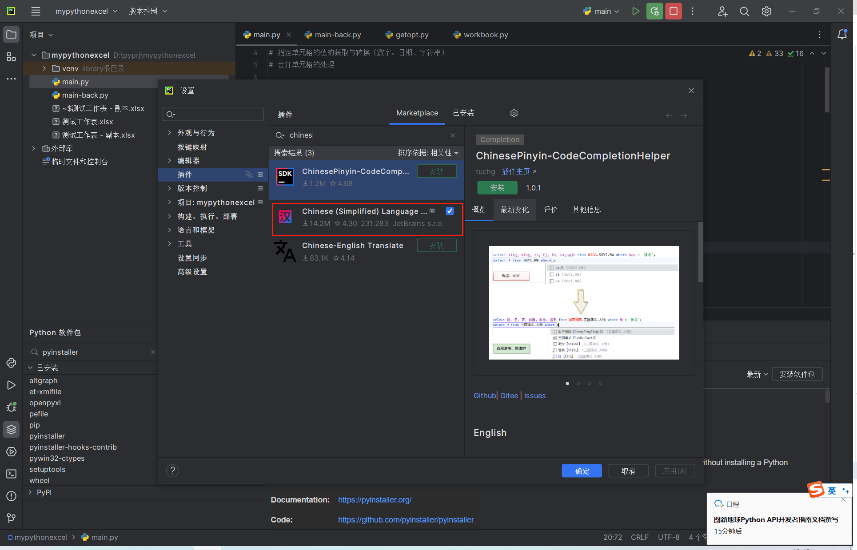The height and width of the screenshot is (550, 857).
Task: Open Search Everywhere
Action: coord(744,11)
